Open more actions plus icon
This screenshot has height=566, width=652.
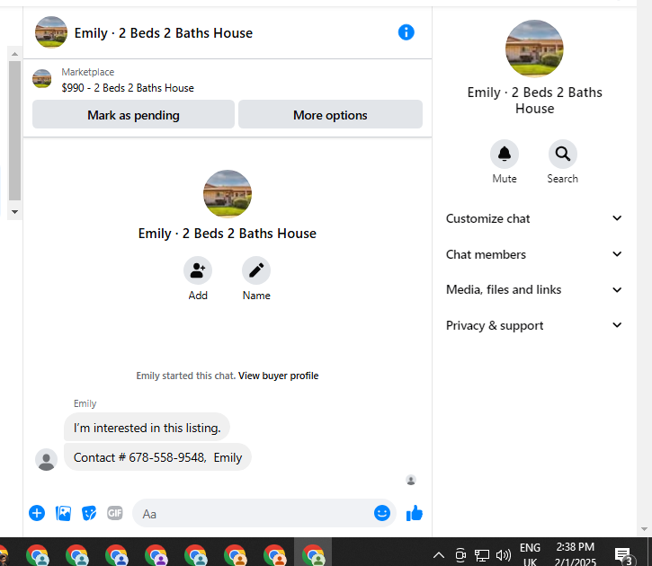coord(37,513)
